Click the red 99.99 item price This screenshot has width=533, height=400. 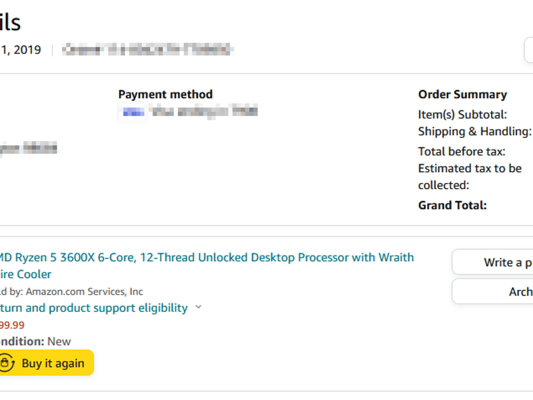tap(12, 325)
